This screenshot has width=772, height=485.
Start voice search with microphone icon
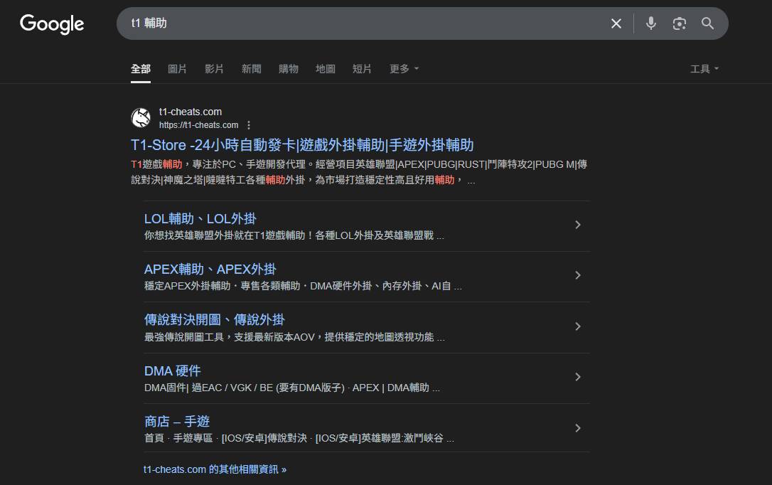pos(651,23)
